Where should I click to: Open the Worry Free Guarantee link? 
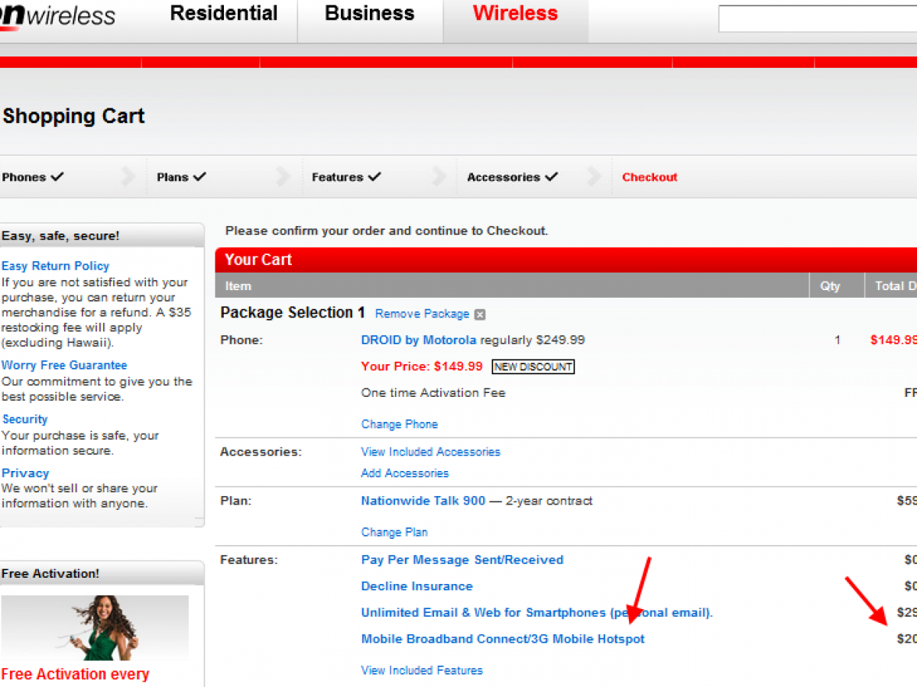point(64,365)
